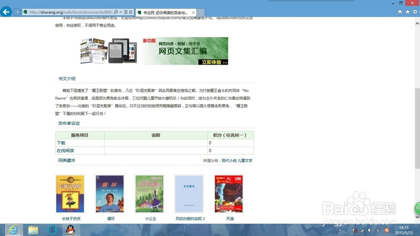Open Internet Explorer in taskbar
Viewport: 420px width, 236px height.
click(x=13, y=230)
